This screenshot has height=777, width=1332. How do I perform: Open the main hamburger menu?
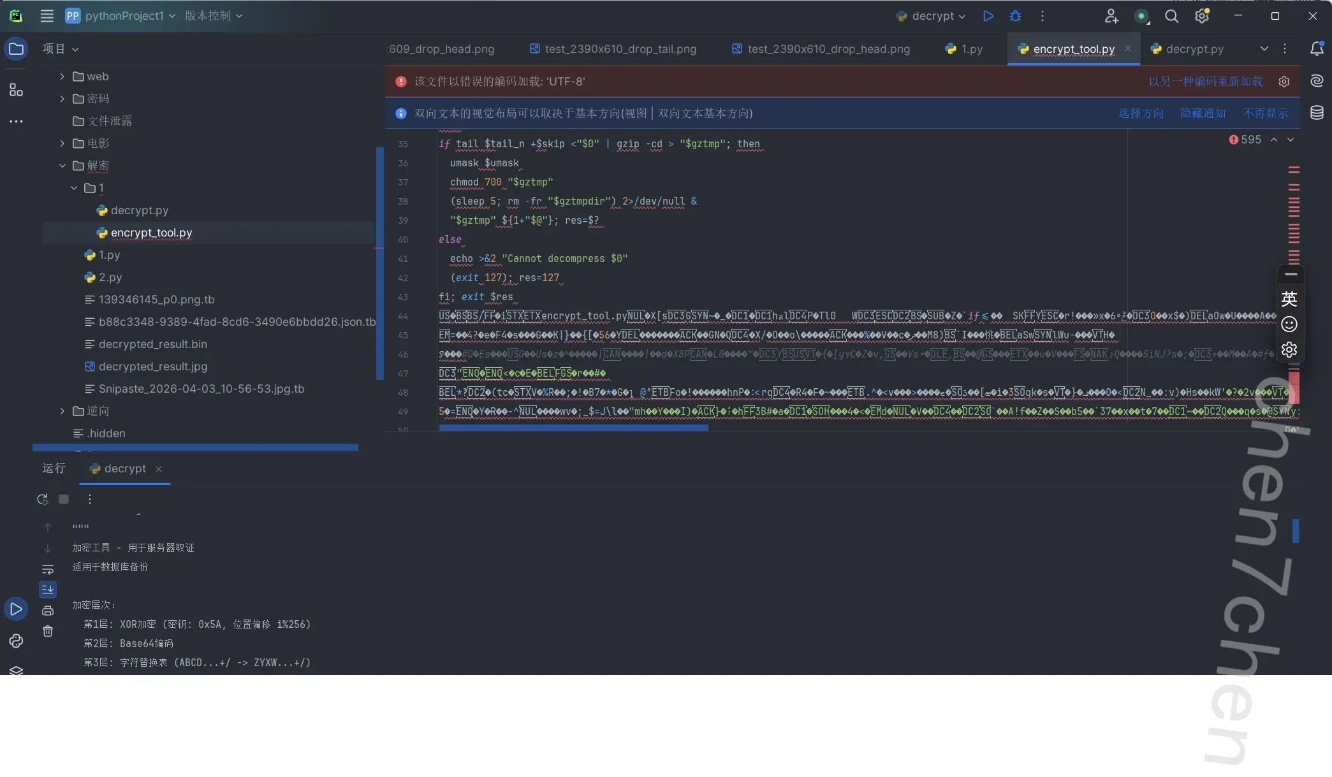click(x=47, y=16)
